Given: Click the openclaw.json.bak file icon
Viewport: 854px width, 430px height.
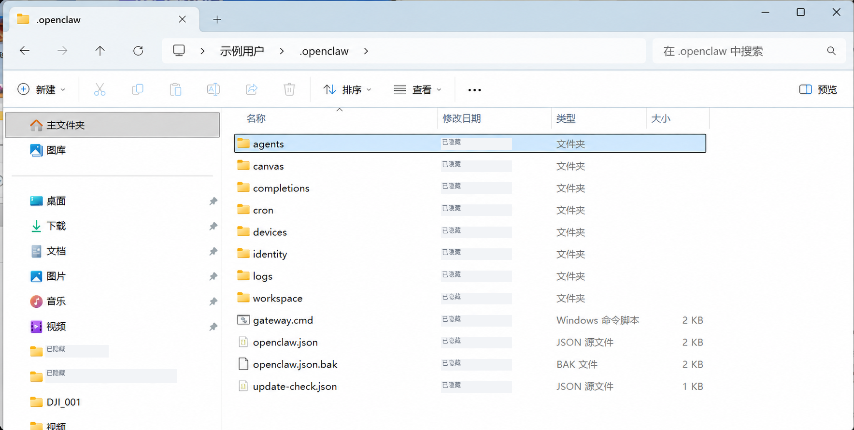Looking at the screenshot, I should pos(243,364).
